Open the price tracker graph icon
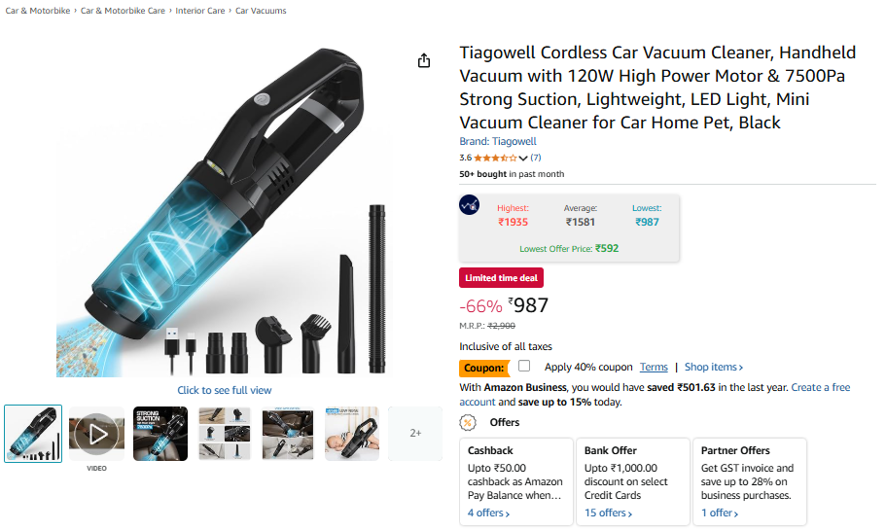 pyautogui.click(x=469, y=204)
